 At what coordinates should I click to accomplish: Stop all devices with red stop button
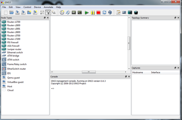[x=98, y=13]
